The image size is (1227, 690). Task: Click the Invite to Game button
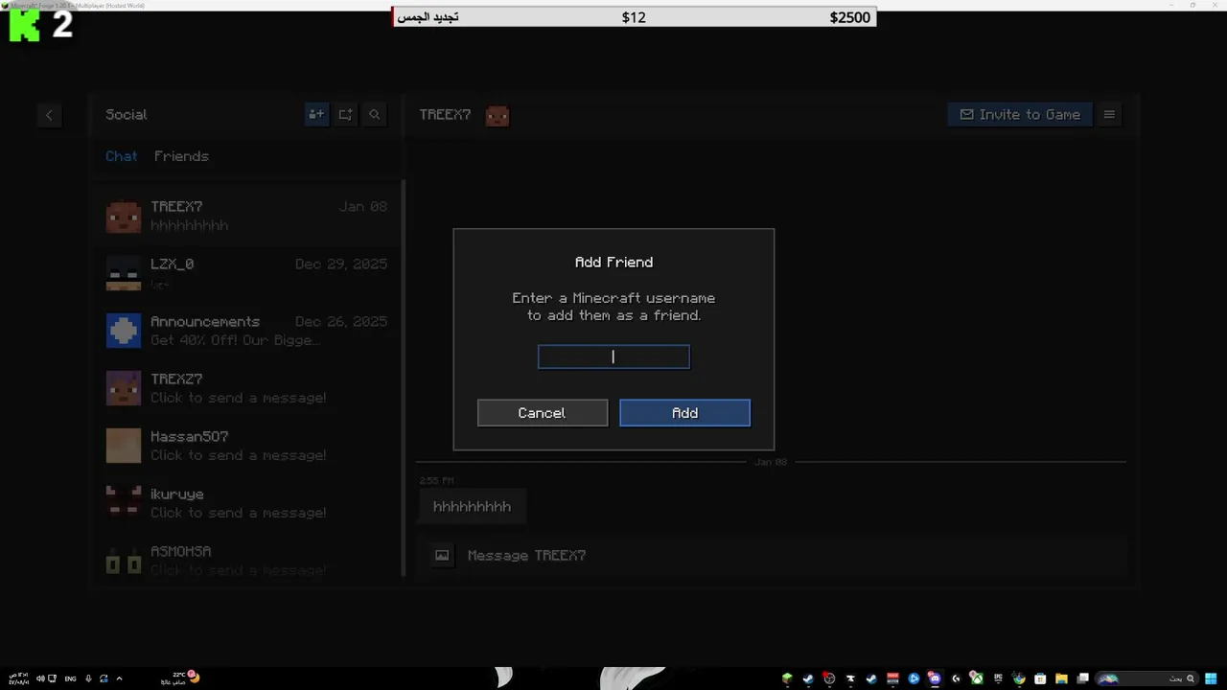tap(1020, 114)
